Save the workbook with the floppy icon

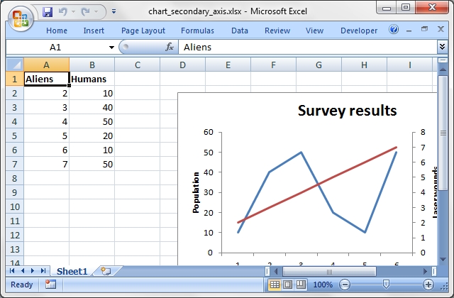coord(48,12)
